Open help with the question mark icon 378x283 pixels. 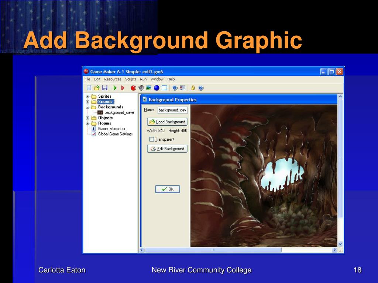click(x=201, y=88)
